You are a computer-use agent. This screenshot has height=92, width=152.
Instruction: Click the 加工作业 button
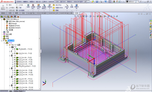[57, 5]
